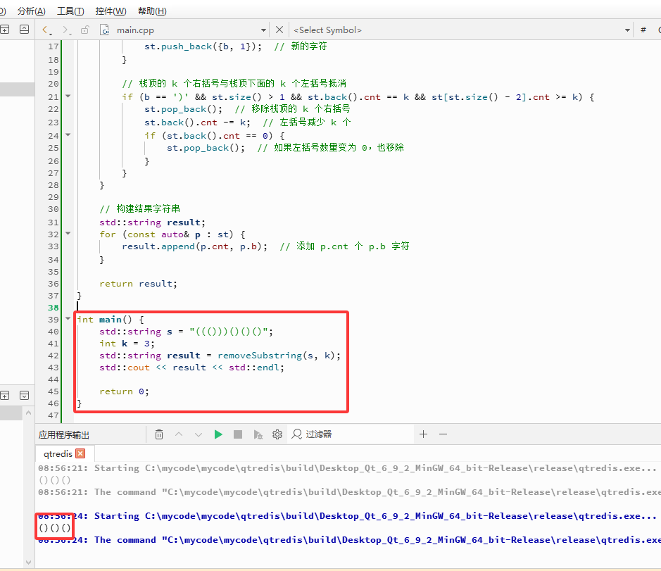This screenshot has height=571, width=661.
Task: Close the qtredis output tab
Action: [x=80, y=453]
